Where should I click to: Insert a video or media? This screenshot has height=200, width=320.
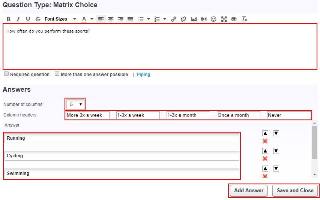pos(204,19)
